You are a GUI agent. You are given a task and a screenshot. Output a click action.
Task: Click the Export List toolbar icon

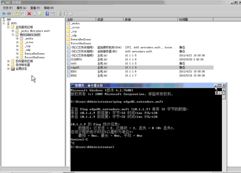(40, 14)
